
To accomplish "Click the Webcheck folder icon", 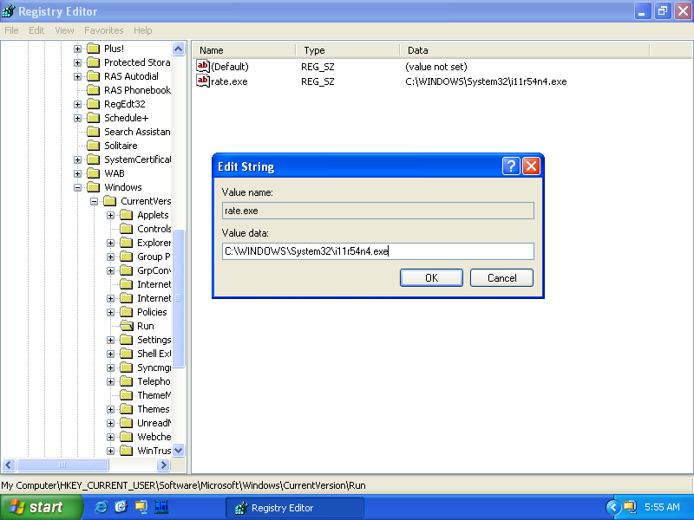I will click(x=127, y=437).
